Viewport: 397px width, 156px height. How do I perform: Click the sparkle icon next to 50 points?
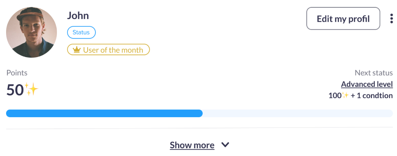click(31, 90)
